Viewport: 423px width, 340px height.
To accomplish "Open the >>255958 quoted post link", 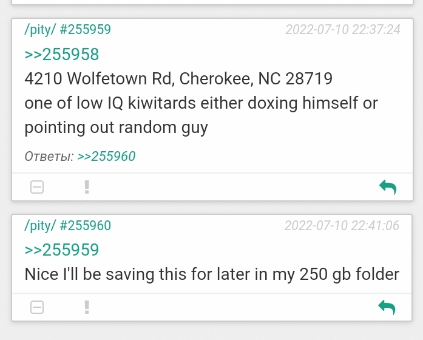I will [62, 55].
